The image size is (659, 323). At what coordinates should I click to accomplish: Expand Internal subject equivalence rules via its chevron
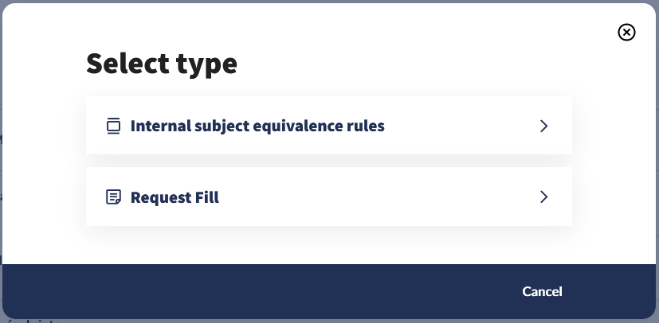[x=544, y=126]
